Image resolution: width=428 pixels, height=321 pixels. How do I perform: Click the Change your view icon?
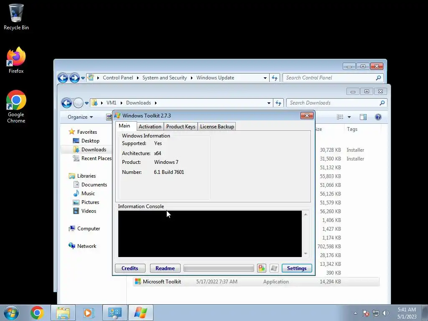(x=340, y=117)
